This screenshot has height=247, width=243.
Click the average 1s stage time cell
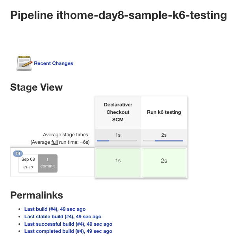tap(118, 135)
